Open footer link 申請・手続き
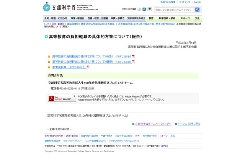245x163 pixels. (106, 136)
